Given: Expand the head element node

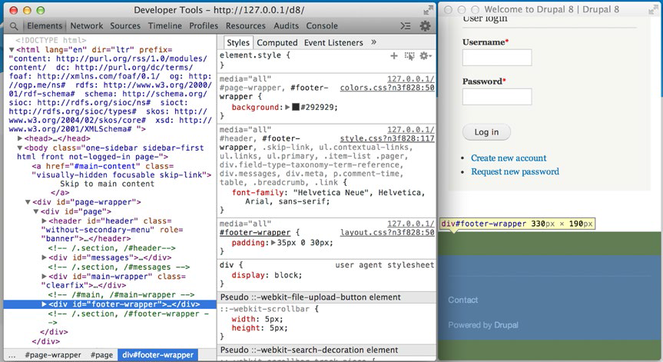Looking at the screenshot, I should [20, 138].
